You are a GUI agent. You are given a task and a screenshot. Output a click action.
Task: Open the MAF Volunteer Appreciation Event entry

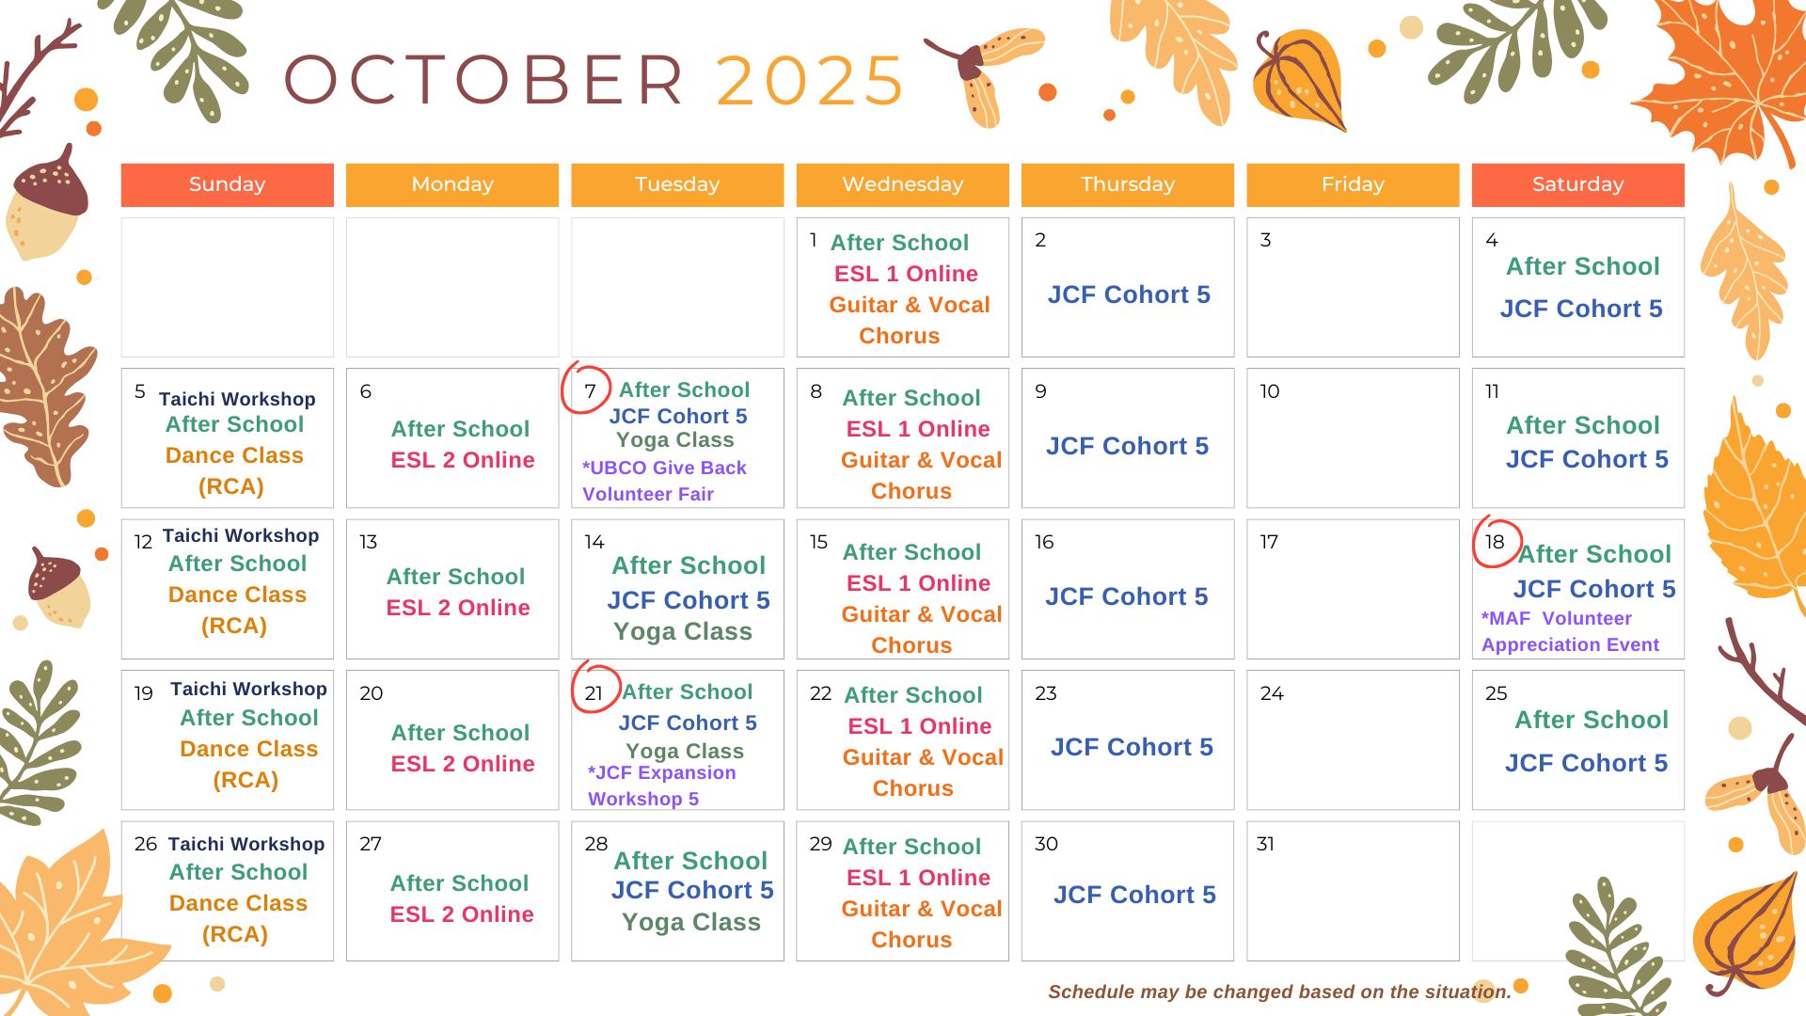(1569, 631)
